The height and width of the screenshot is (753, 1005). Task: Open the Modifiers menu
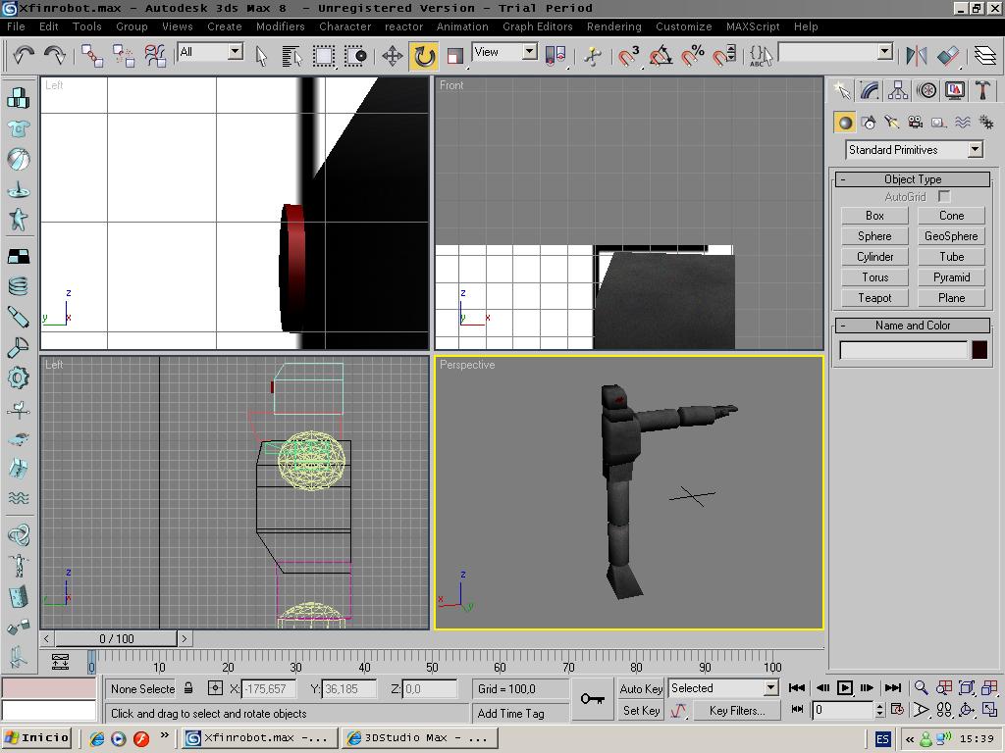[x=280, y=26]
